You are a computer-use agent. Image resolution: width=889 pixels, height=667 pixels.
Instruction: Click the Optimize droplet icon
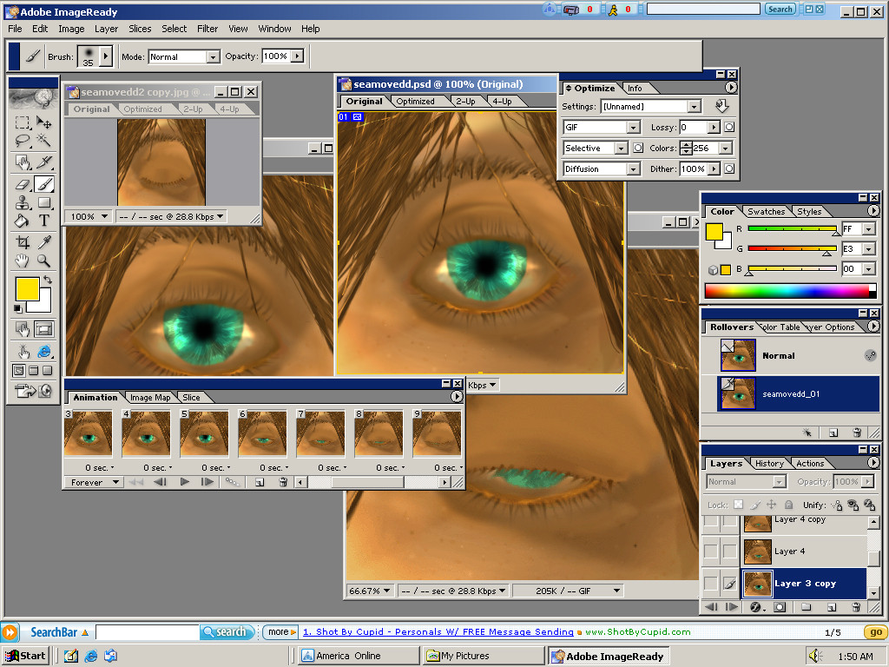[x=721, y=105]
